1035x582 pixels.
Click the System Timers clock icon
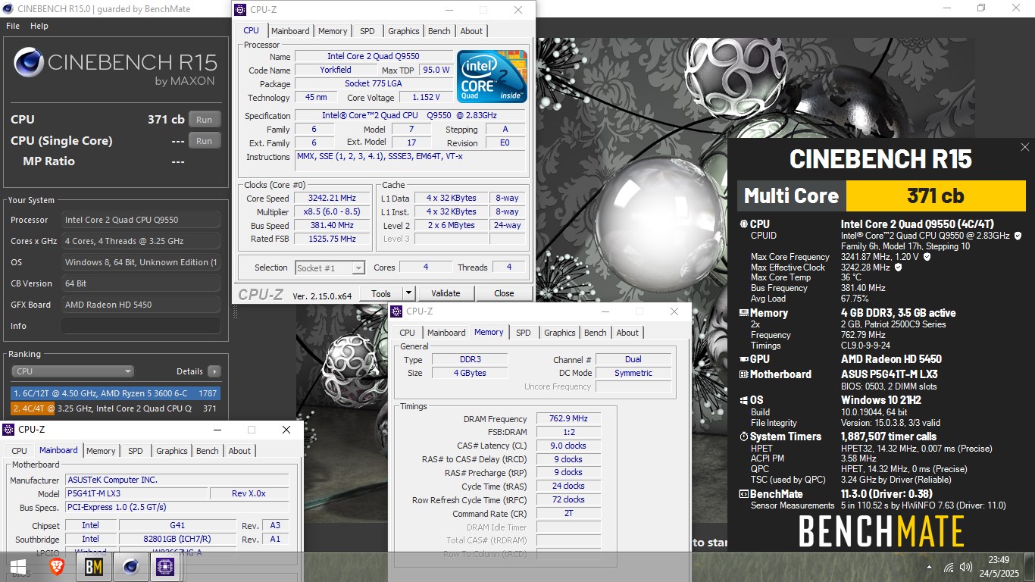744,436
